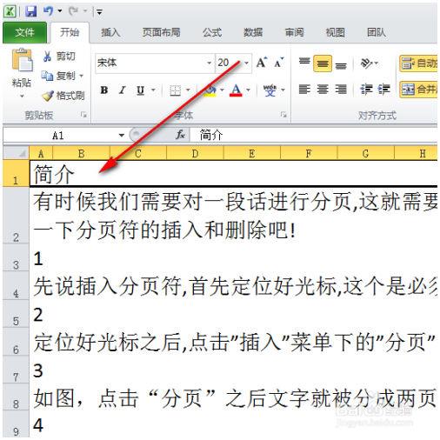Click the Paste clipboard icon
Screen dimensions: 440x440
click(22, 60)
